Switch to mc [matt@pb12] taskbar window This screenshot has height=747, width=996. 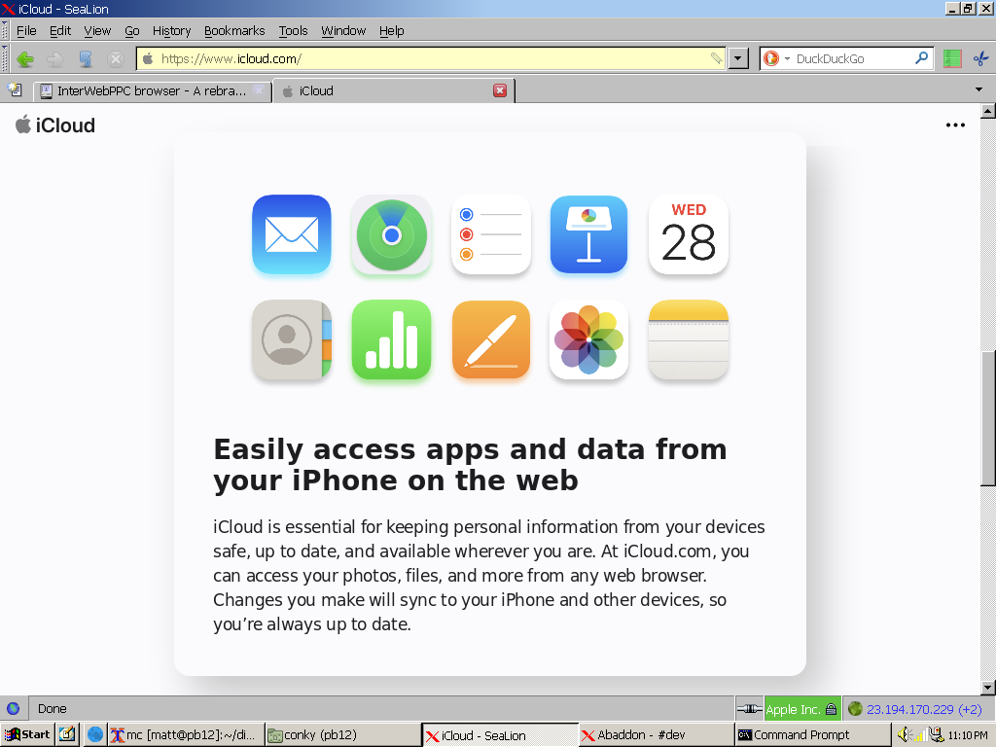click(184, 735)
